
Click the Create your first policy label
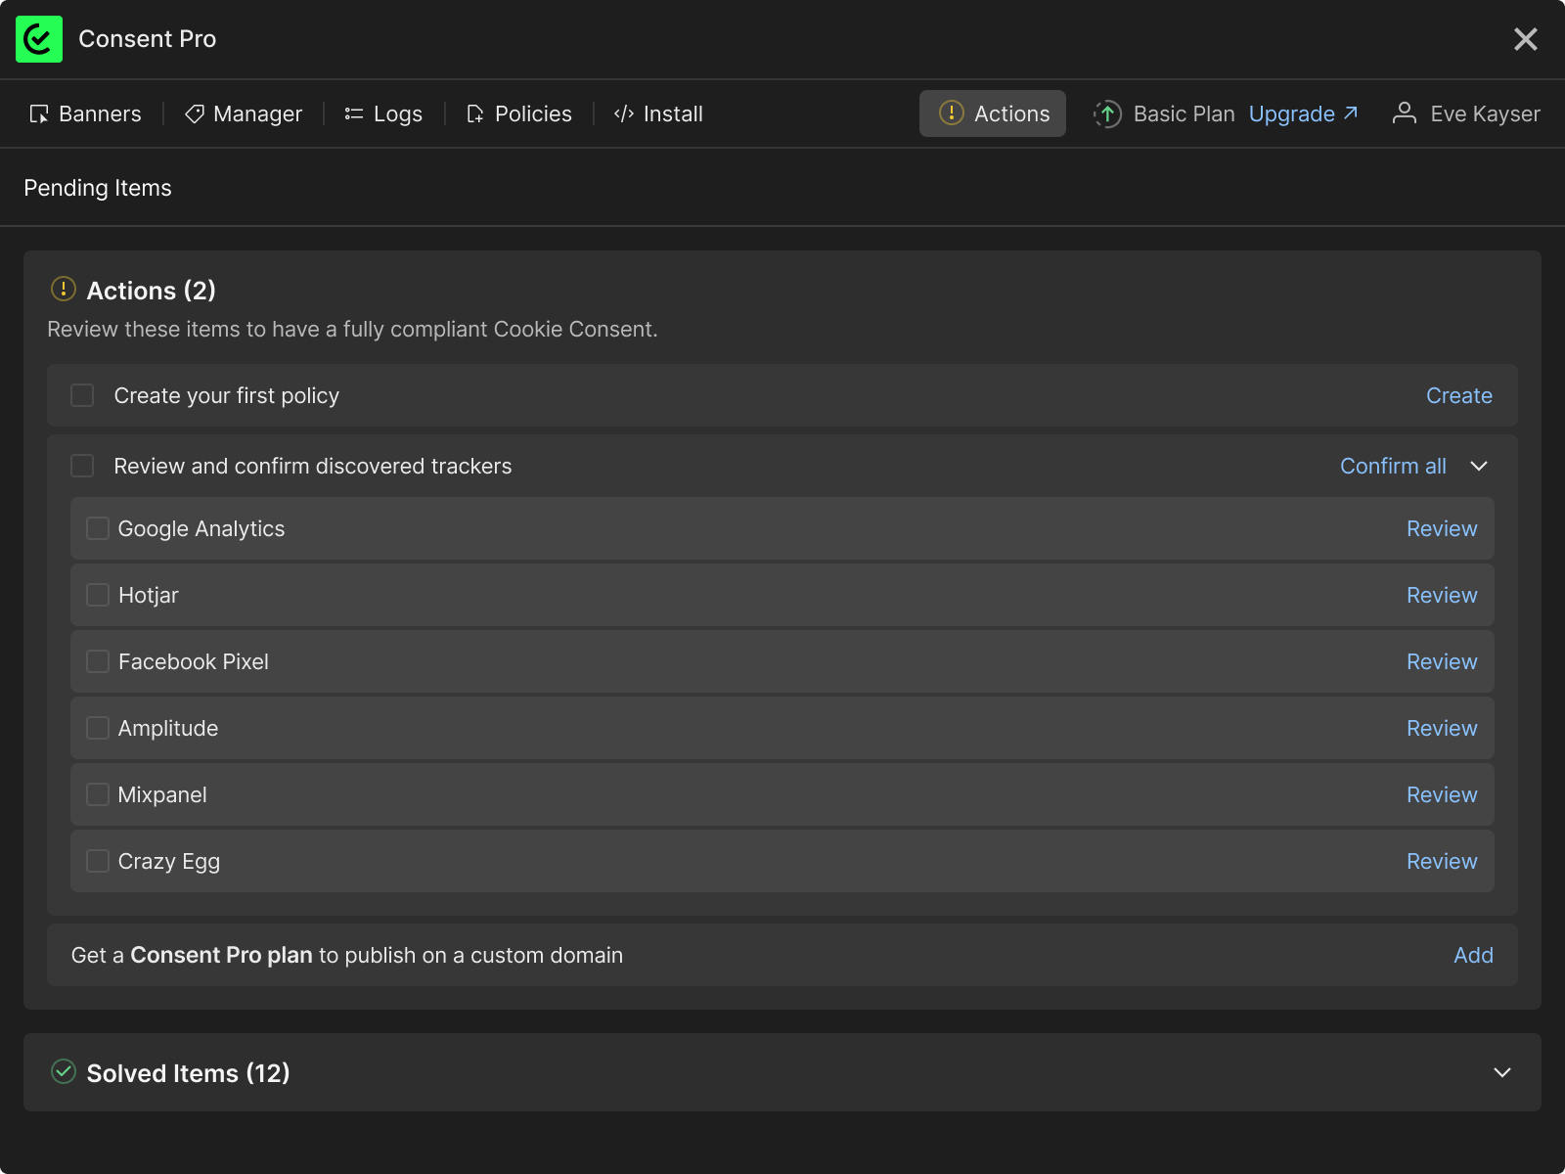pyautogui.click(x=227, y=395)
